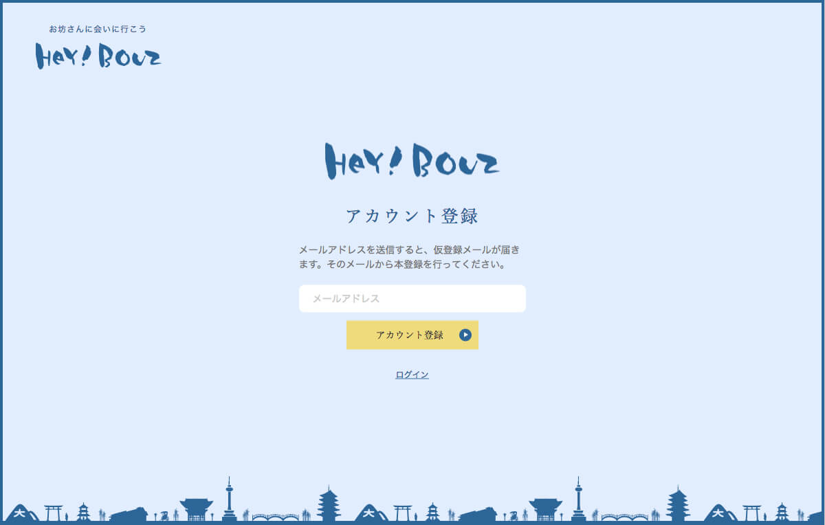Viewport: 825px width, 525px height.
Task: Click the left temple gate silhouette
Action: coord(197,509)
